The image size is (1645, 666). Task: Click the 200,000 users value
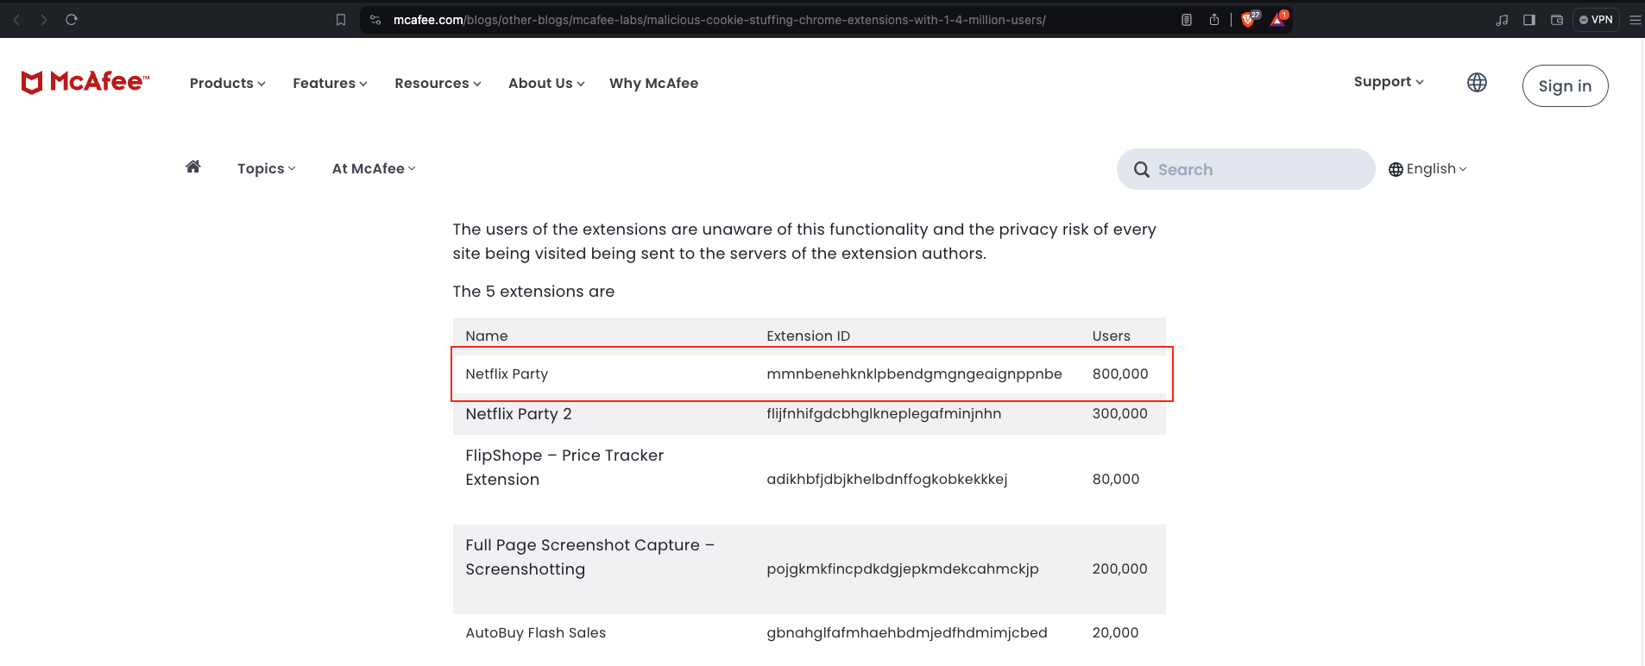tap(1120, 569)
